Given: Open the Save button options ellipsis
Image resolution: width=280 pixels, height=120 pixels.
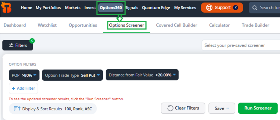Looking at the screenshot, I should [227, 108].
